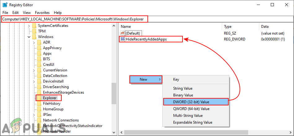Open the View menu
Viewport: 294px width, 136px height.
27,13
